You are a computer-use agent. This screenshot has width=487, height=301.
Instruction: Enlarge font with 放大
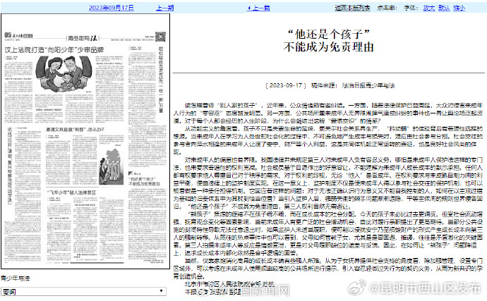tap(429, 8)
